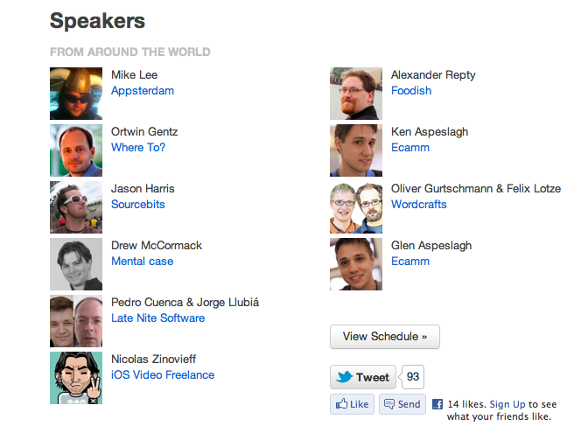Follow the Late Nite Software link
This screenshot has height=433, width=588.
pos(157,318)
